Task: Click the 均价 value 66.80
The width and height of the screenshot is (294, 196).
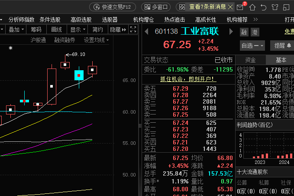Action: coord(225,158)
